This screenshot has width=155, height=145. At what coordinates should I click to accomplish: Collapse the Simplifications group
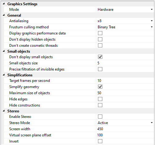click(4, 75)
